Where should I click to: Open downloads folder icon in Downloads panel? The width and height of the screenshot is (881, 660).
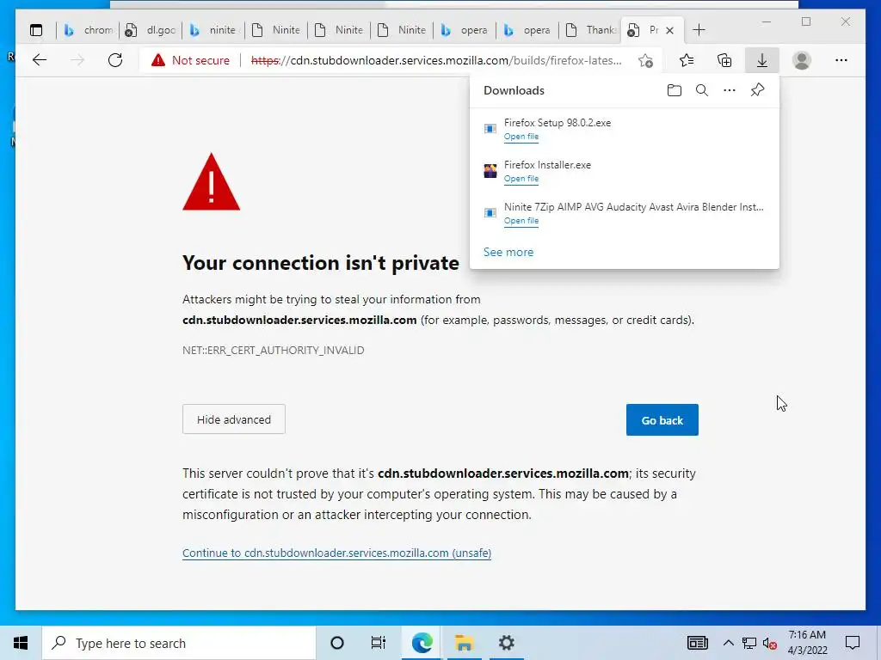pyautogui.click(x=675, y=90)
